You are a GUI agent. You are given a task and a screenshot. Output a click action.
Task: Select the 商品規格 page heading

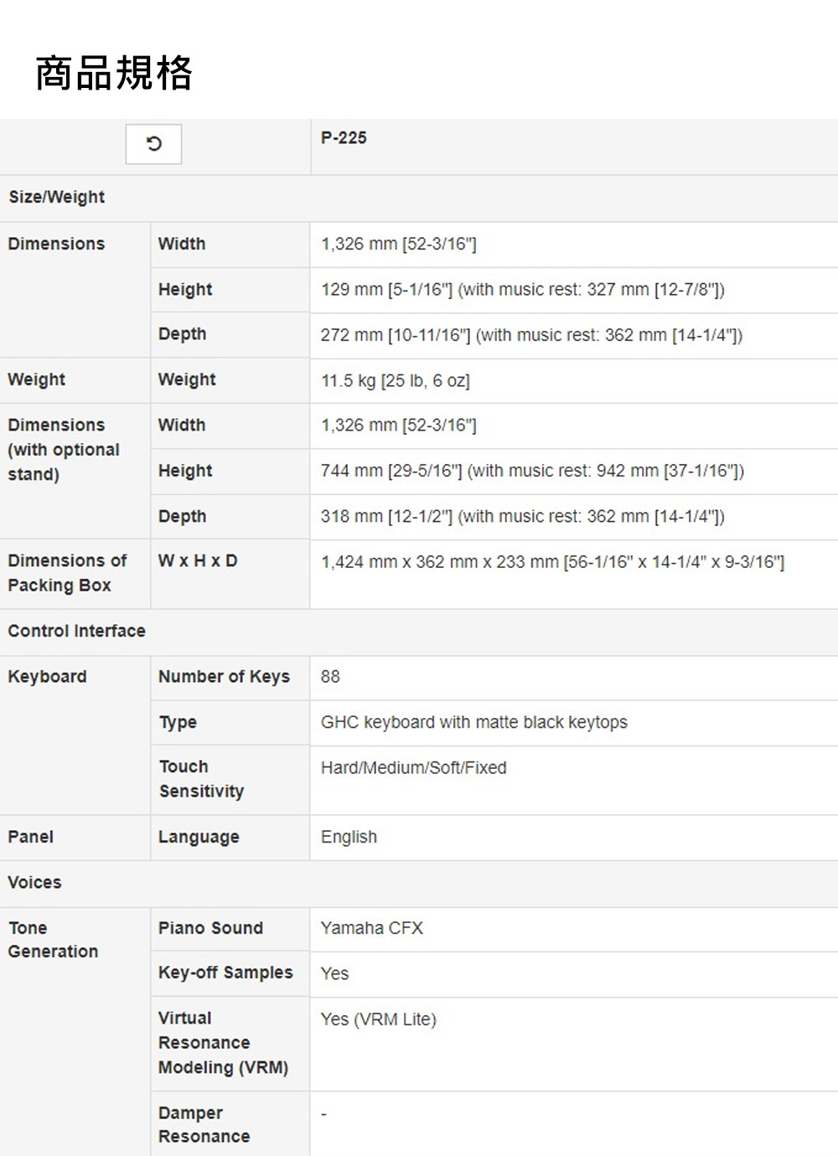tap(114, 73)
